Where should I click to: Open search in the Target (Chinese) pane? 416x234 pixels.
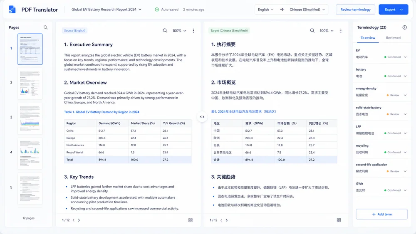point(312,30)
